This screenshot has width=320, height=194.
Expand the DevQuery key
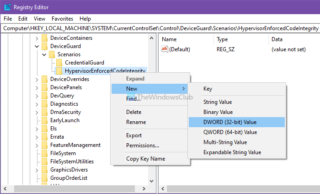(x=37, y=96)
